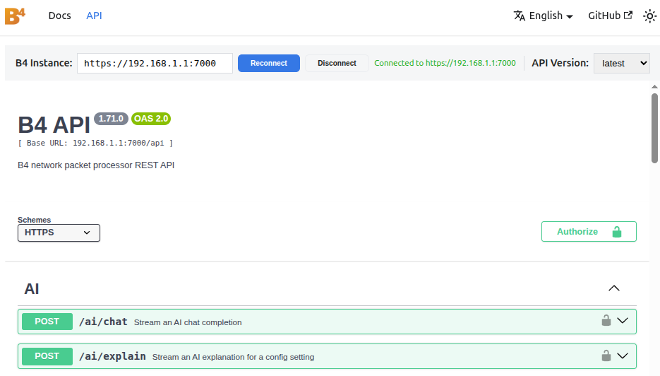
Task: Open the Docs tab
Action: 60,16
